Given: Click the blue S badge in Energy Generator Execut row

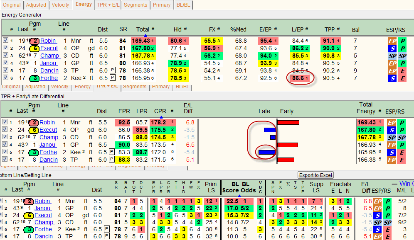Looking at the screenshot, I should [x=392, y=48].
